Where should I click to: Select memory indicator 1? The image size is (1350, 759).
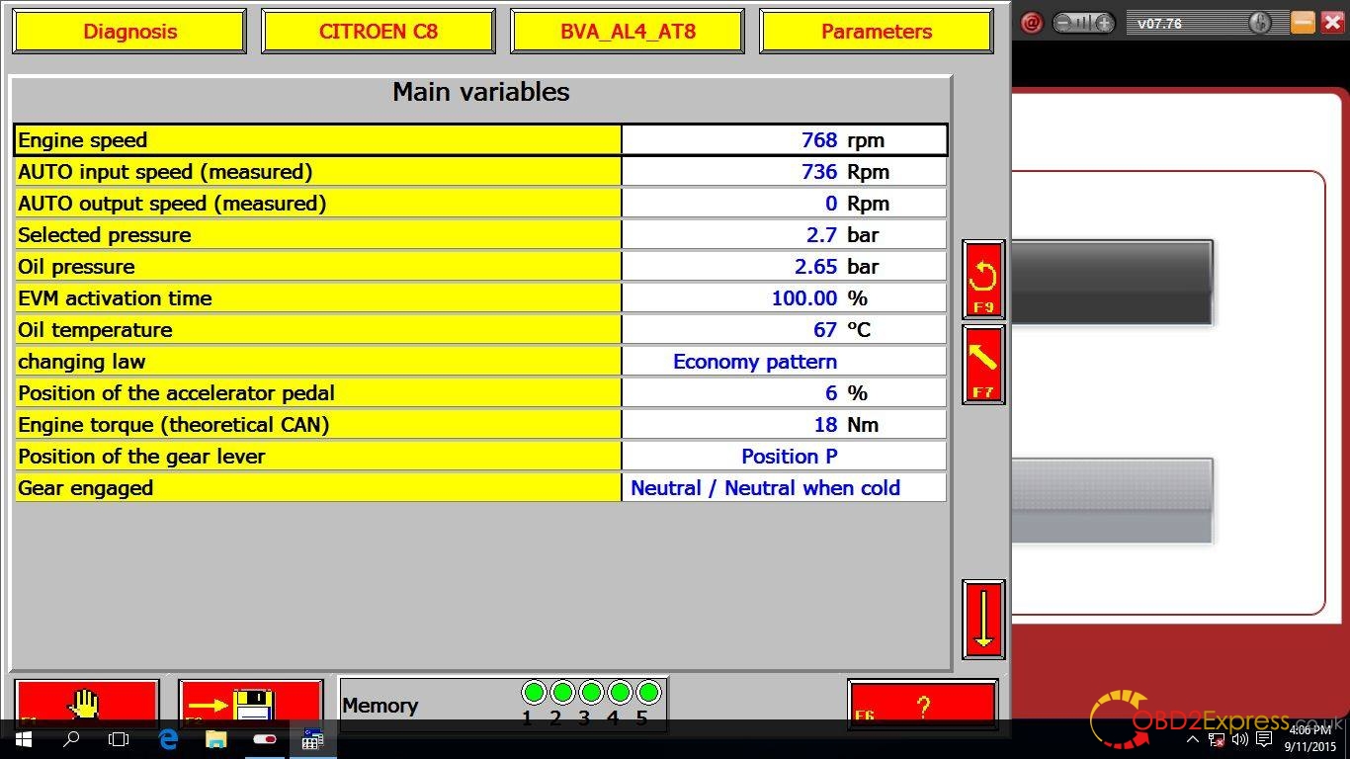point(534,692)
